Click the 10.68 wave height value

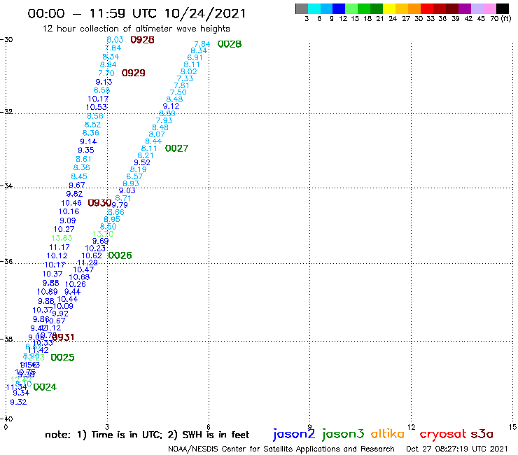coord(79,278)
